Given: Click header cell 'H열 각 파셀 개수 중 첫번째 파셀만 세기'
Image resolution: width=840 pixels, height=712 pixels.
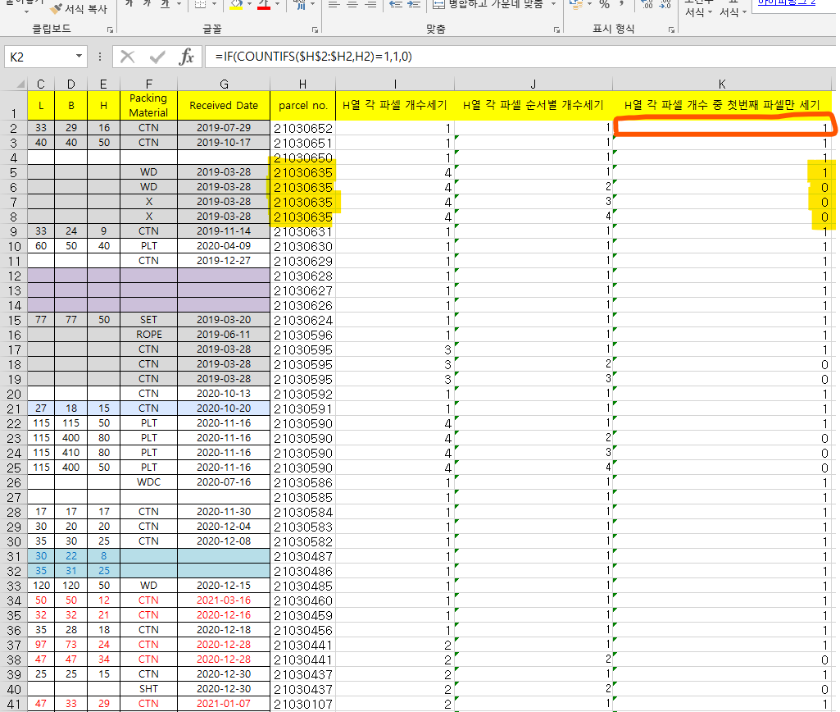Looking at the screenshot, I should pos(722,106).
